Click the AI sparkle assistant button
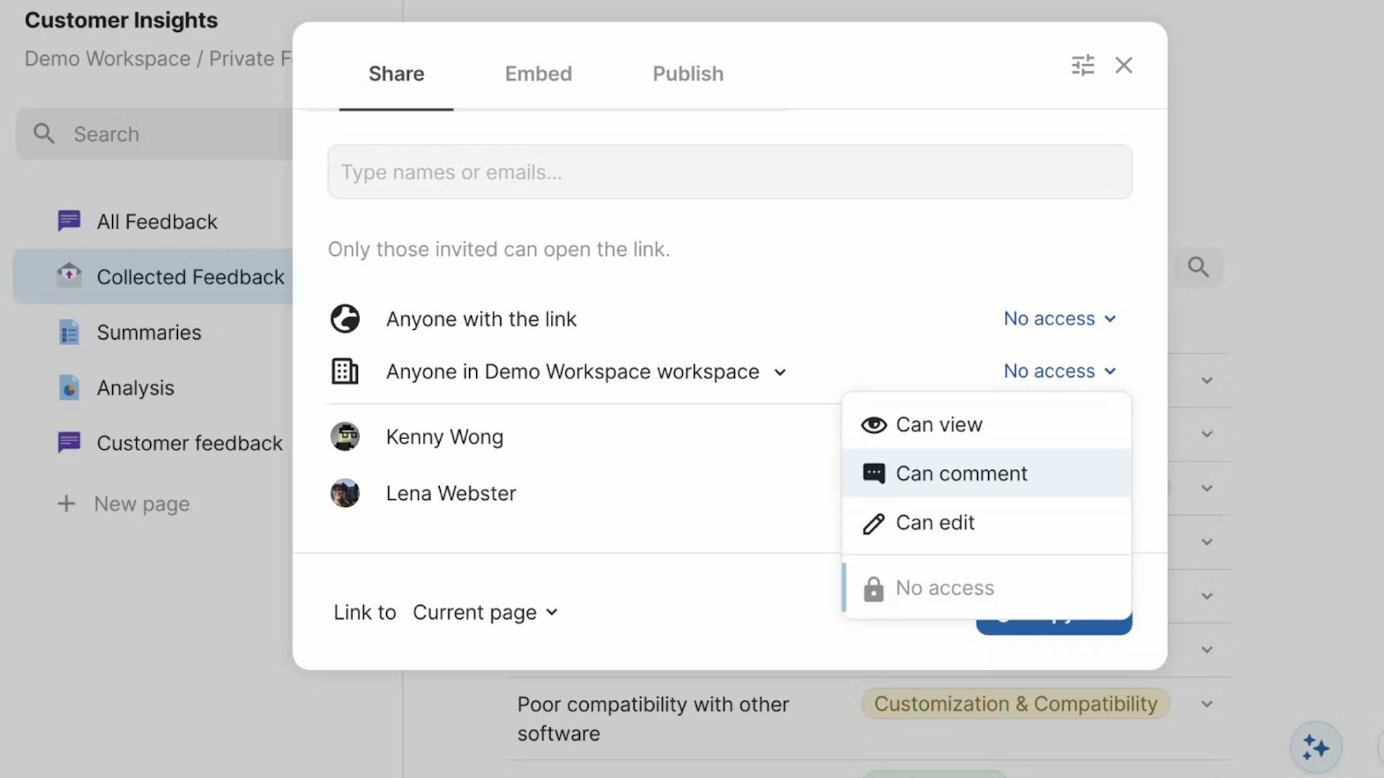 [x=1315, y=748]
